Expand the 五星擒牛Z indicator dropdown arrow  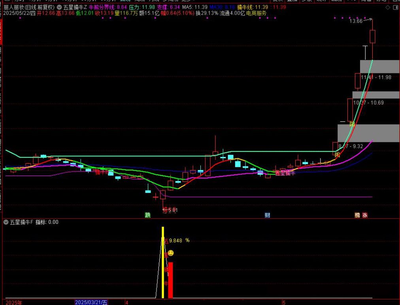59,7
